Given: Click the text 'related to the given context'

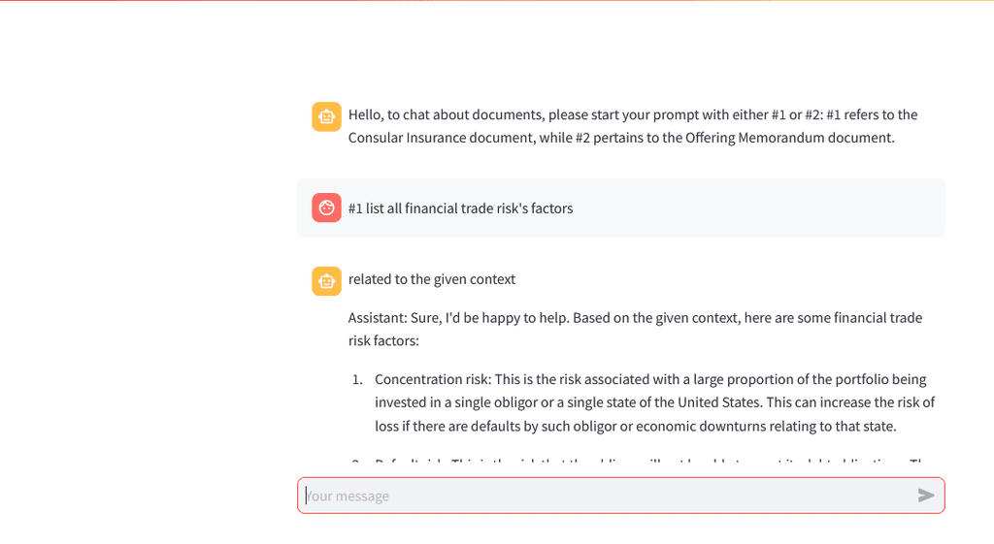Looking at the screenshot, I should tap(432, 279).
